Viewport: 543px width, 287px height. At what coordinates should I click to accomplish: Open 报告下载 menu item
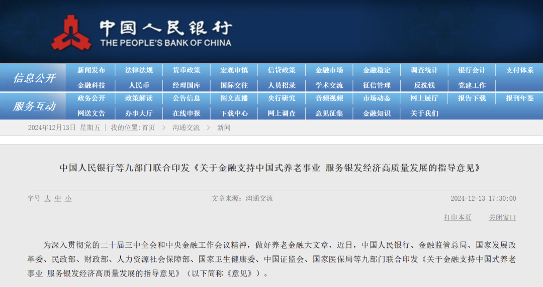472,98
